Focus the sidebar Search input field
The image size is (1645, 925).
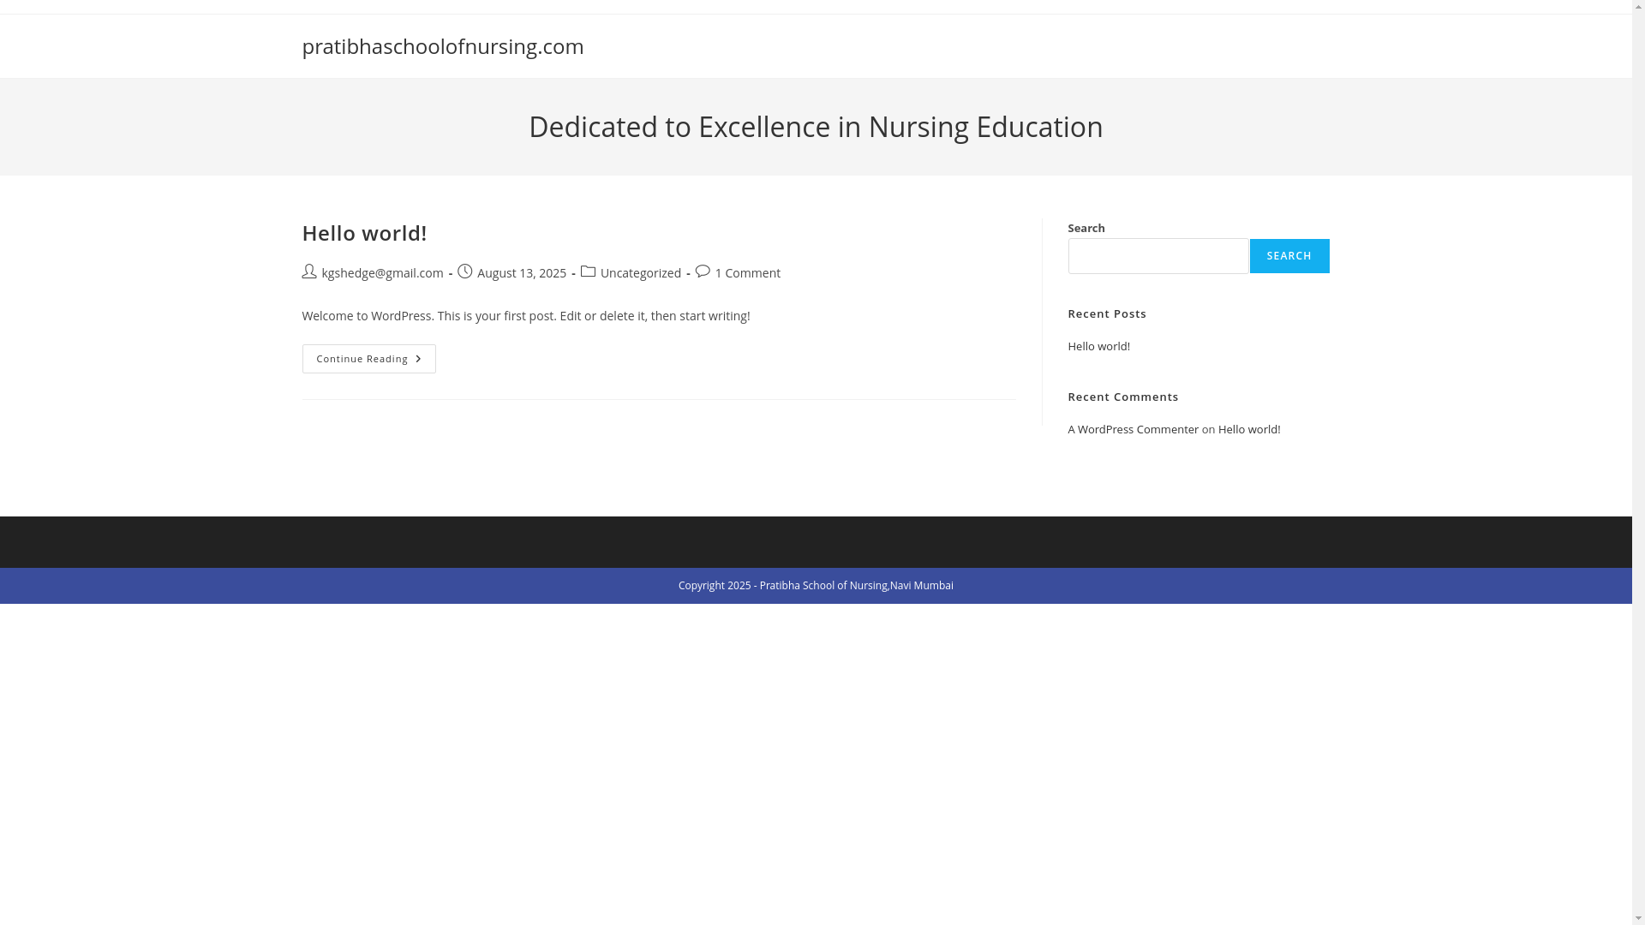(x=1158, y=256)
